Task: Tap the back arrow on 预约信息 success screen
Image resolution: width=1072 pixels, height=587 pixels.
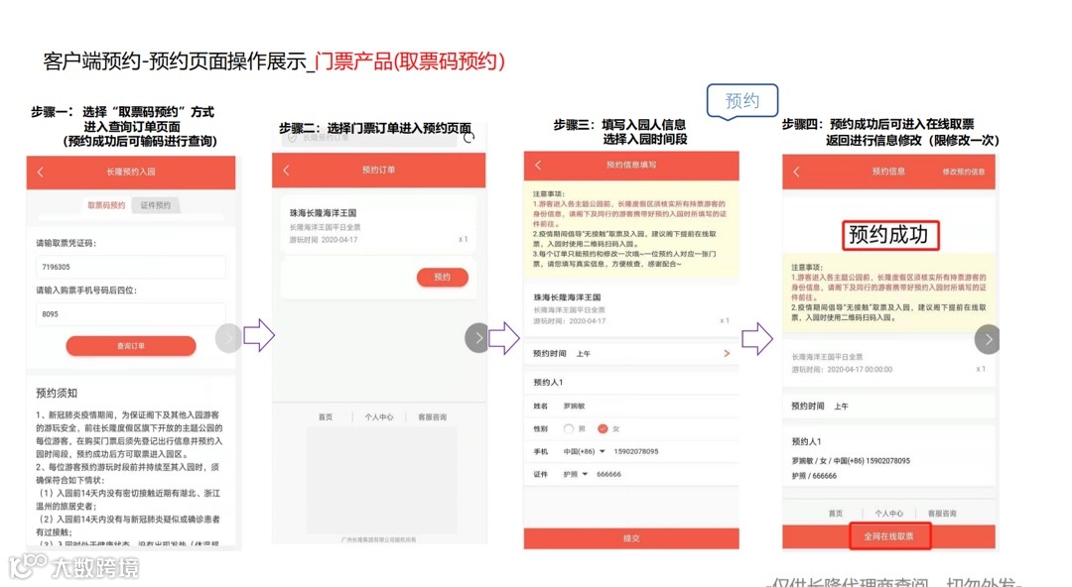Action: click(x=796, y=172)
